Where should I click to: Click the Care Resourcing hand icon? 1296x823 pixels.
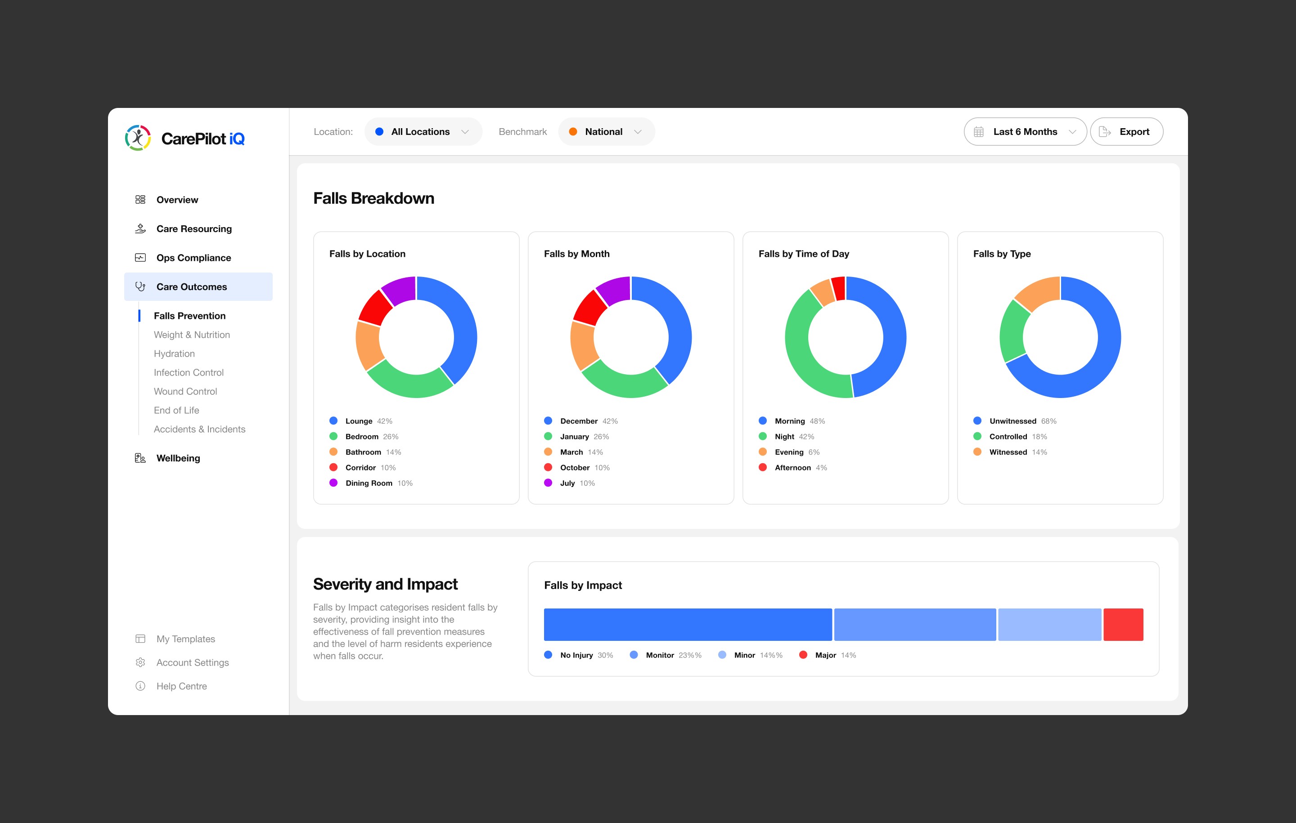point(140,228)
